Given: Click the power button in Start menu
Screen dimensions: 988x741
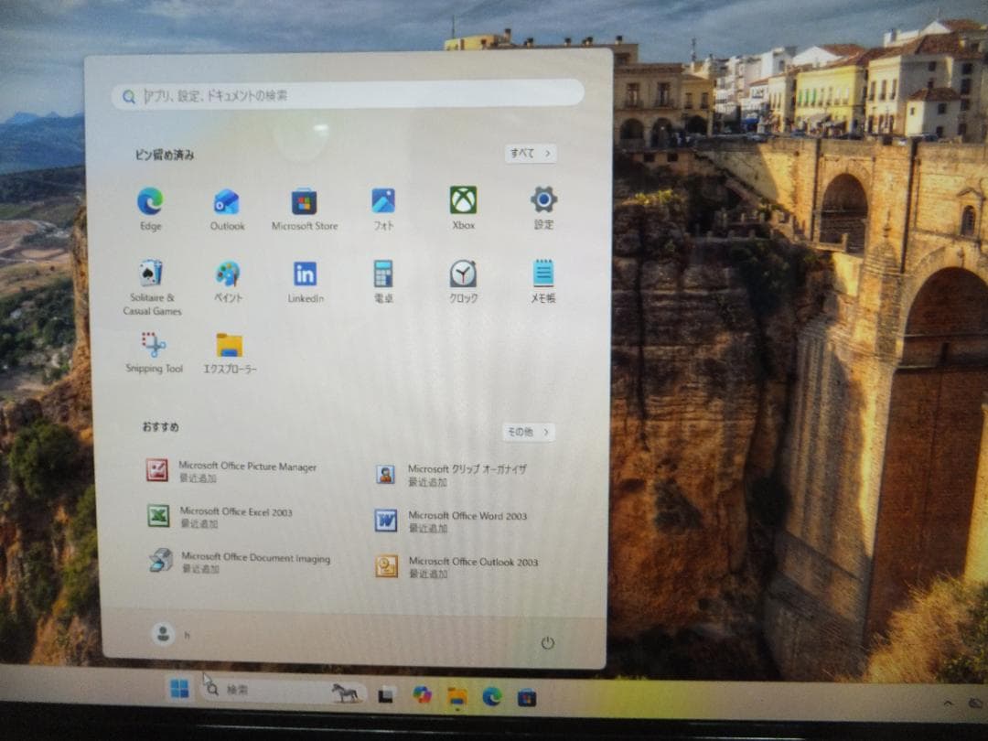Looking at the screenshot, I should click(x=548, y=643).
